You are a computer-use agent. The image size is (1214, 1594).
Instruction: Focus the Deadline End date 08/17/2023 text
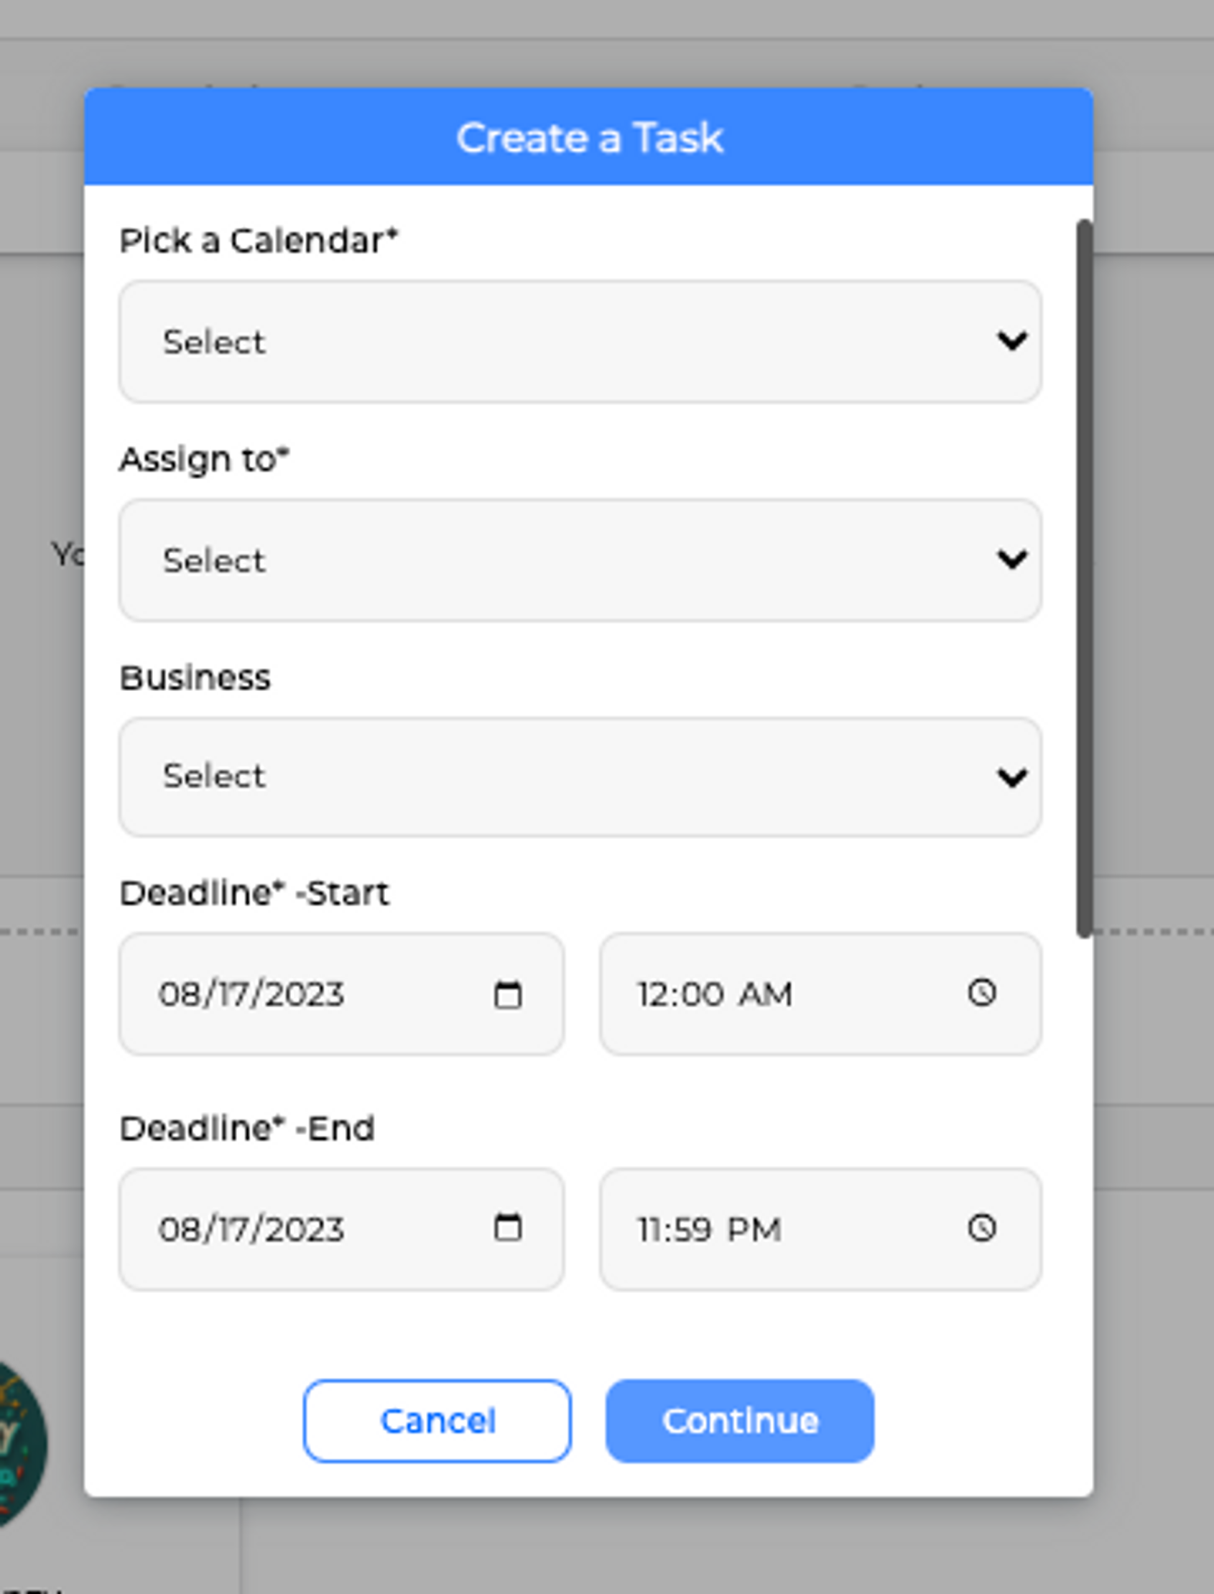click(x=251, y=1229)
